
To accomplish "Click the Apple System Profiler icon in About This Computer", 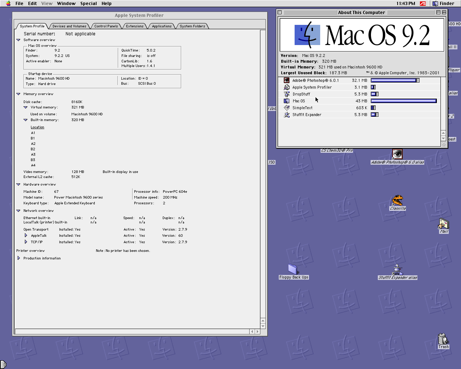I will point(287,87).
